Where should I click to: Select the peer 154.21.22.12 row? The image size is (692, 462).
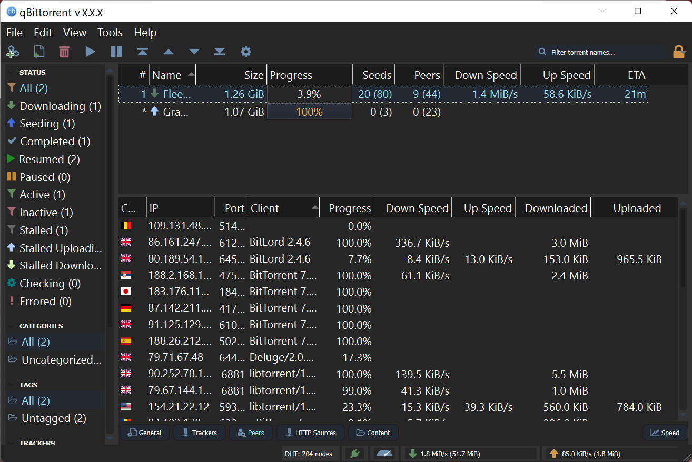[398, 407]
